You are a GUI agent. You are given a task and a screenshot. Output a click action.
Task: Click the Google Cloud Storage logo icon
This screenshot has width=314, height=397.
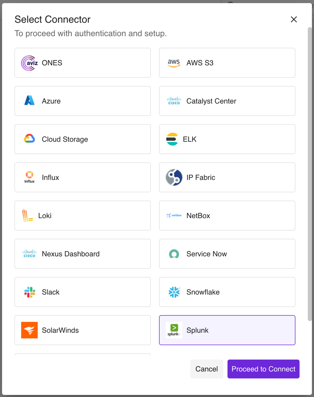[x=29, y=139]
